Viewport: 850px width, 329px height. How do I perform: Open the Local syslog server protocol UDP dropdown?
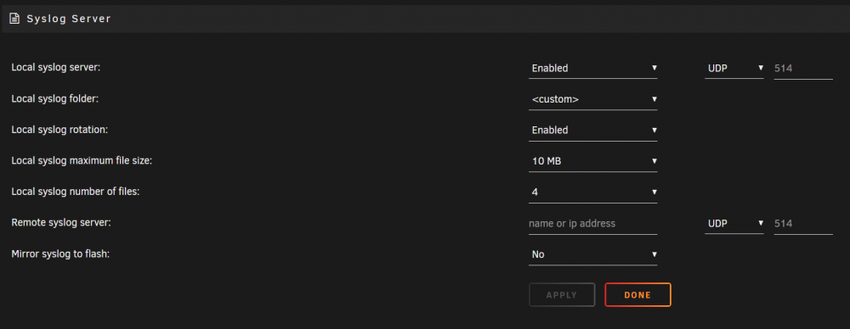734,68
